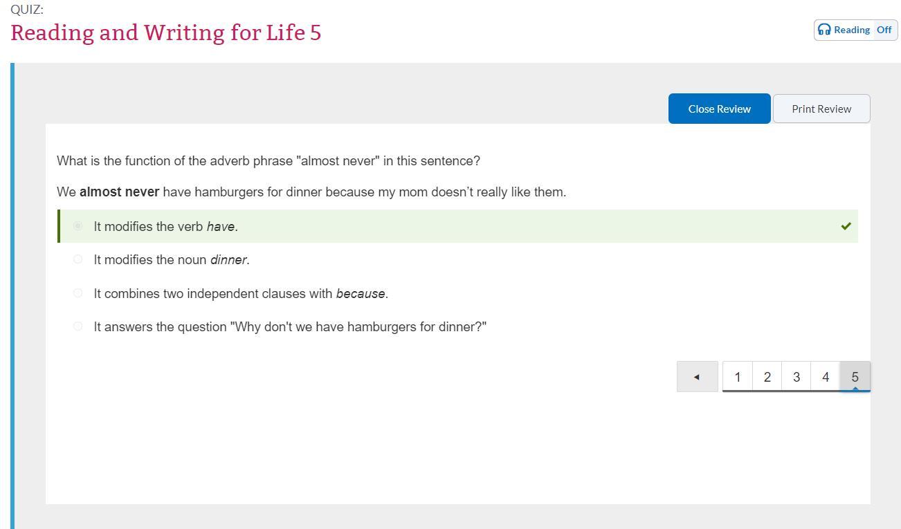Image resolution: width=901 pixels, height=529 pixels.
Task: Close the quiz review
Action: (719, 109)
